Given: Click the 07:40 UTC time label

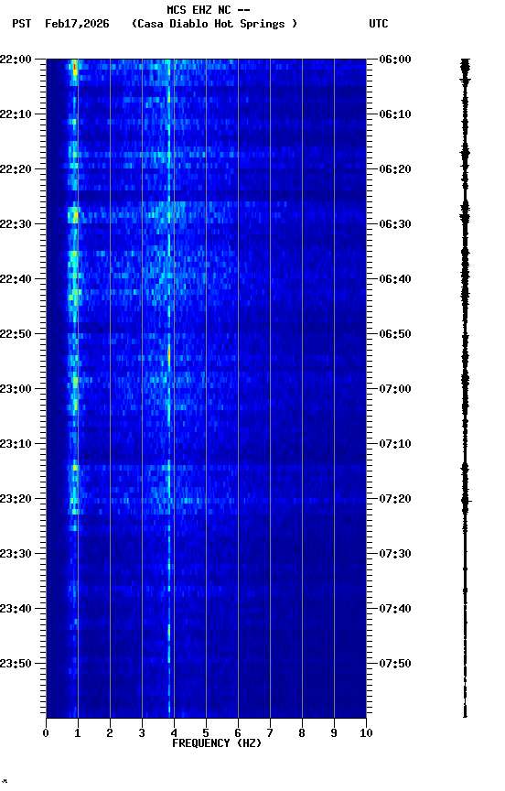Looking at the screenshot, I should [395, 609].
